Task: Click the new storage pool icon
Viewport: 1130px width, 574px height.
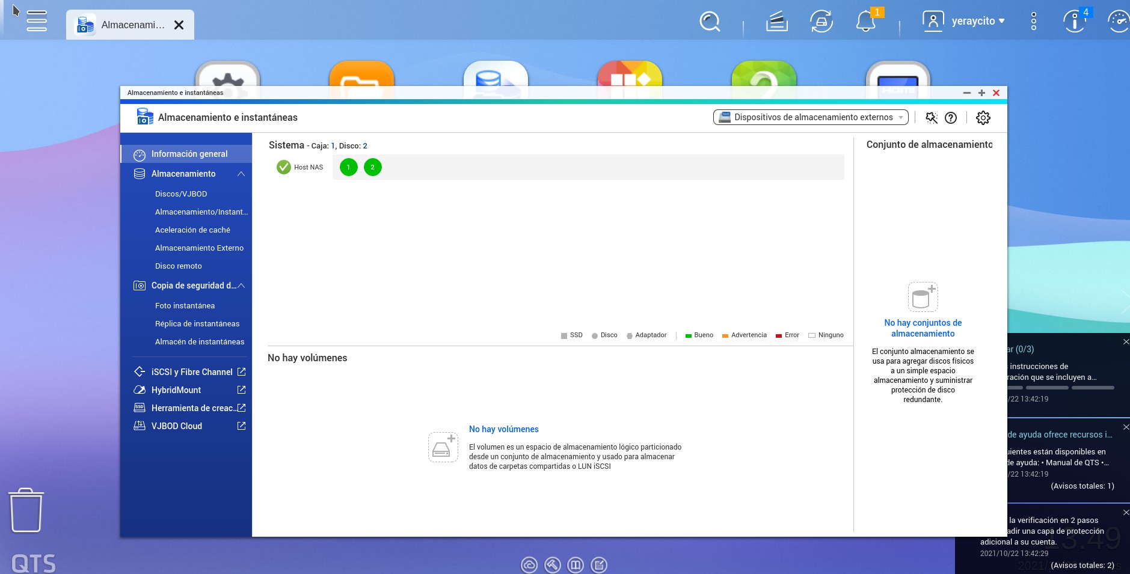Action: 923,297
